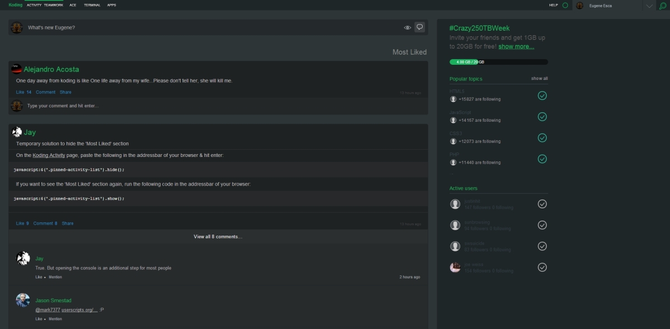Click Jay's avatar on his post
This screenshot has height=329, width=670.
[16, 132]
